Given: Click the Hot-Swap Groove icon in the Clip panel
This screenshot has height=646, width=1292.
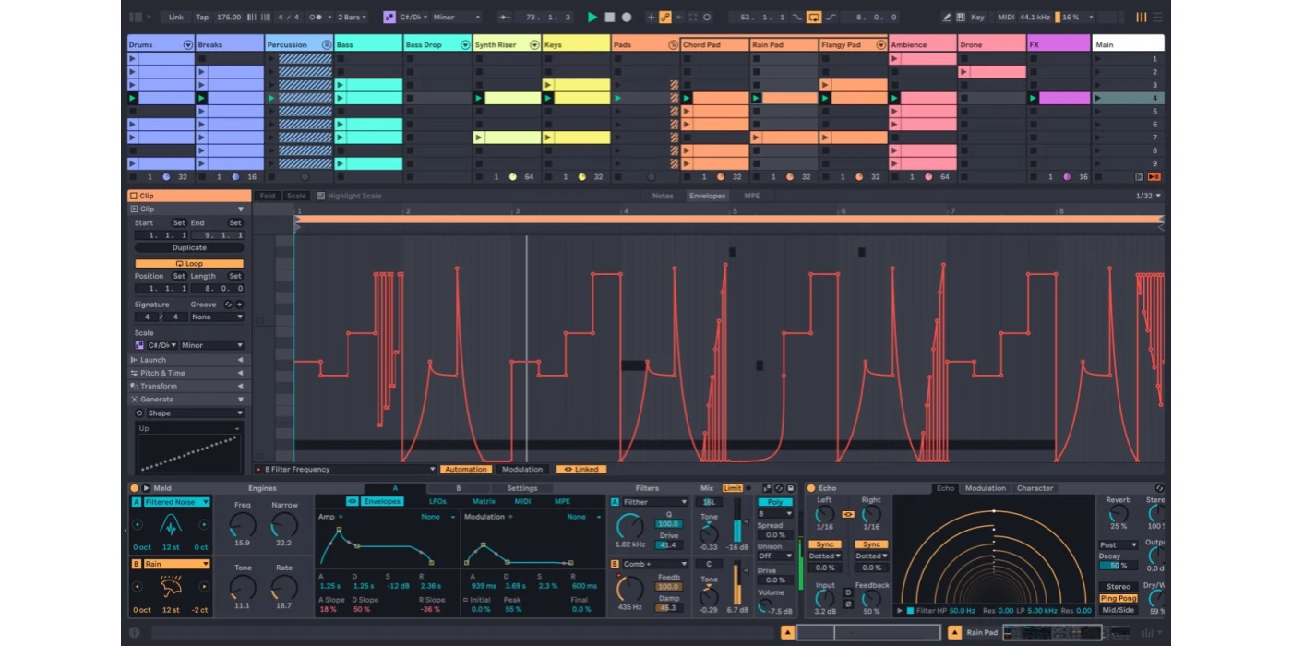Looking at the screenshot, I should click(x=228, y=305).
